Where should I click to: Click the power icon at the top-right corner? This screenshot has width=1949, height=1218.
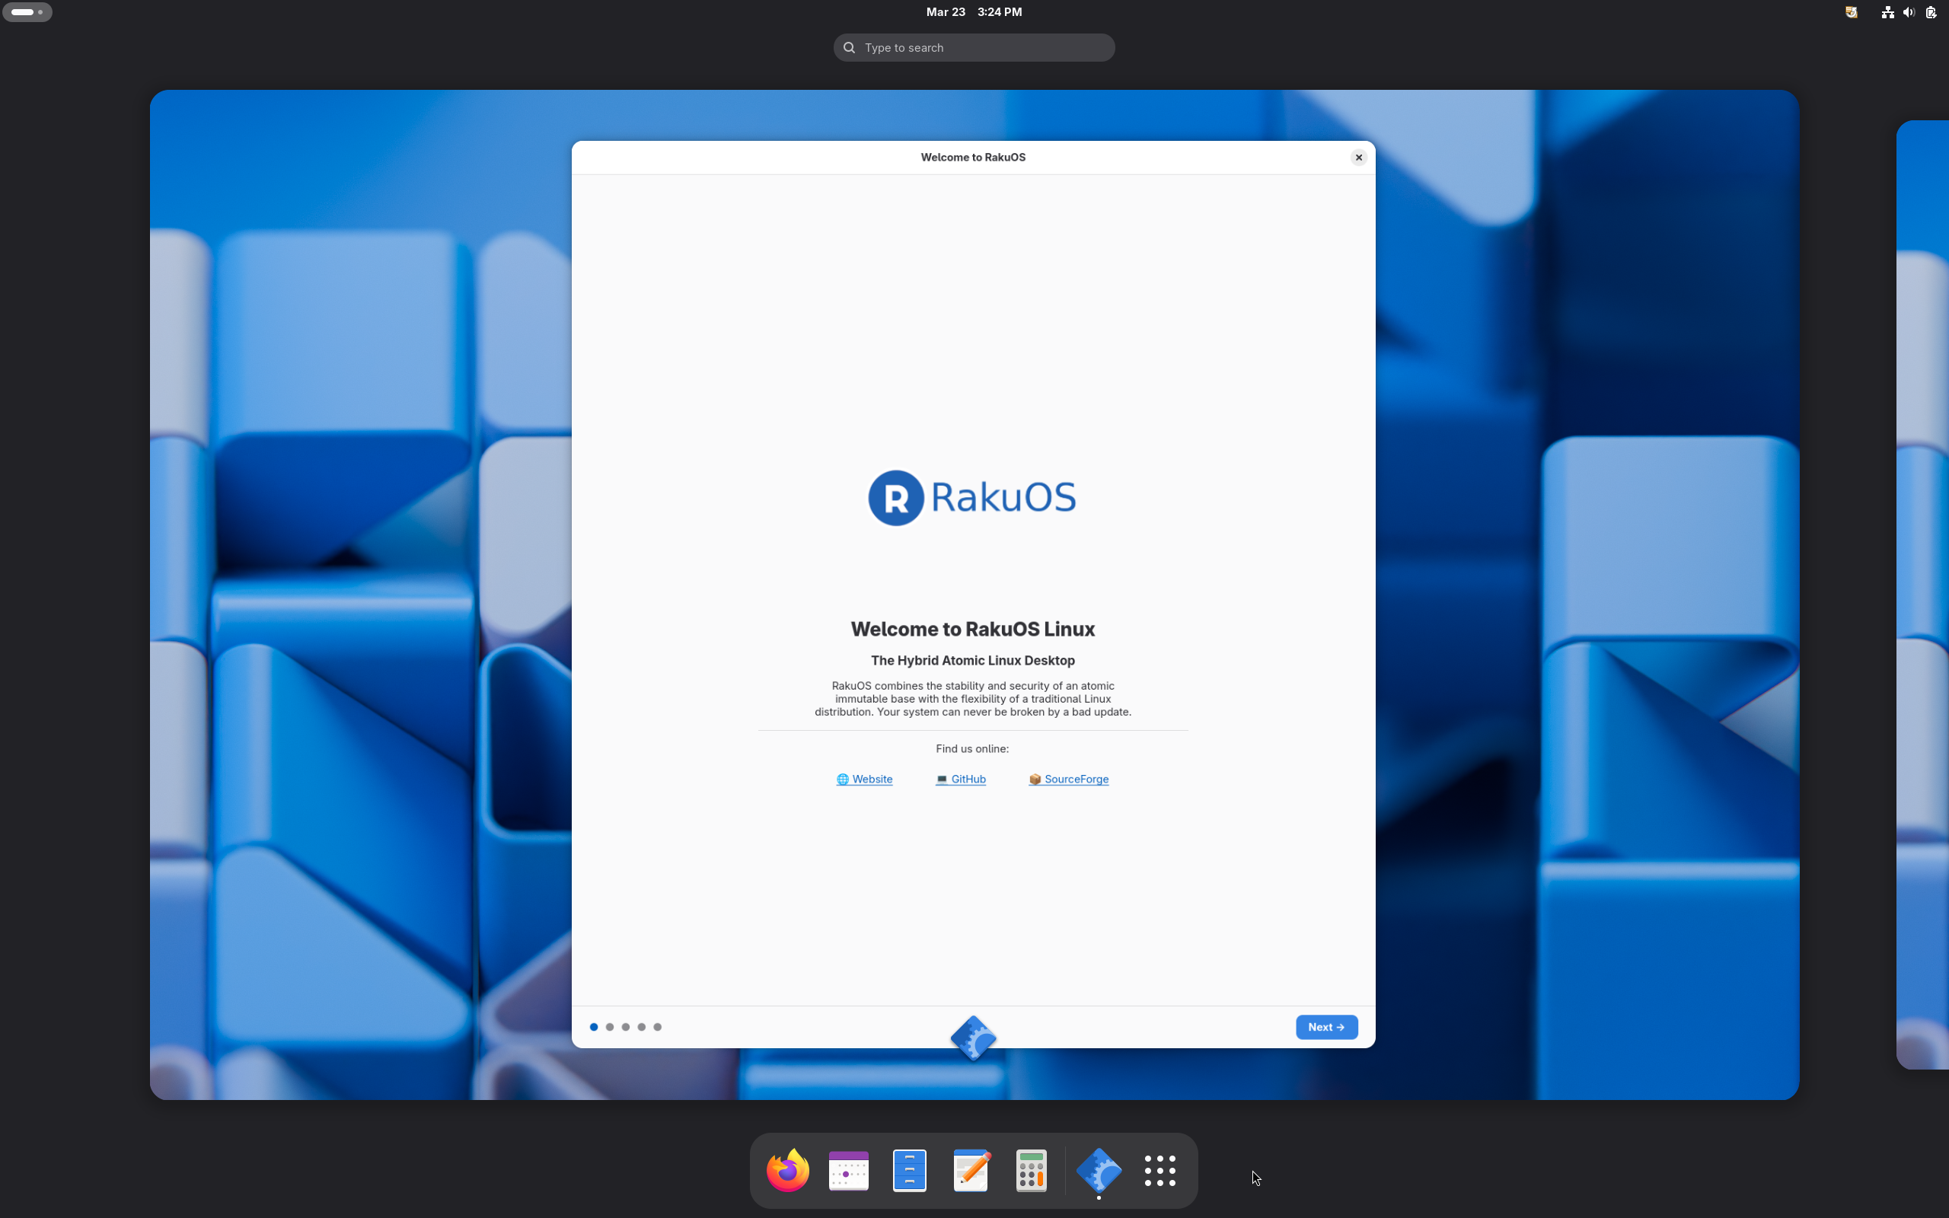[1931, 12]
